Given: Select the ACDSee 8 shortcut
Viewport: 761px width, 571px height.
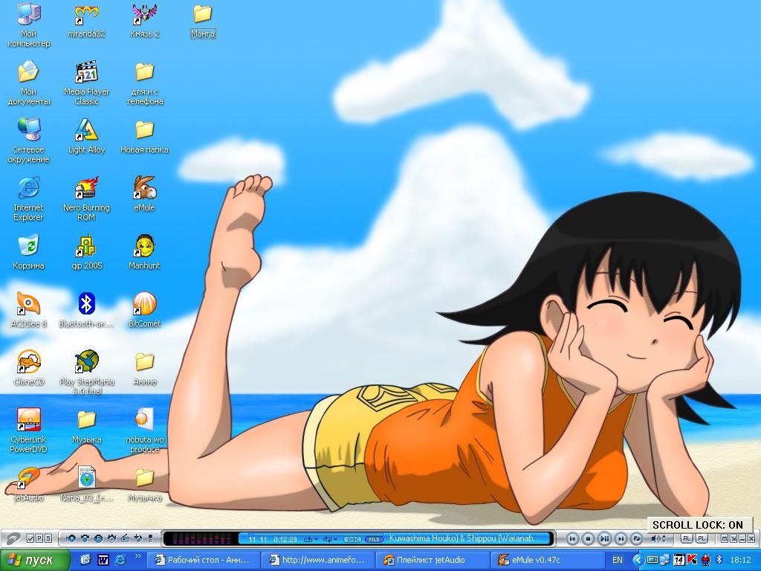Looking at the screenshot, I should [28, 310].
